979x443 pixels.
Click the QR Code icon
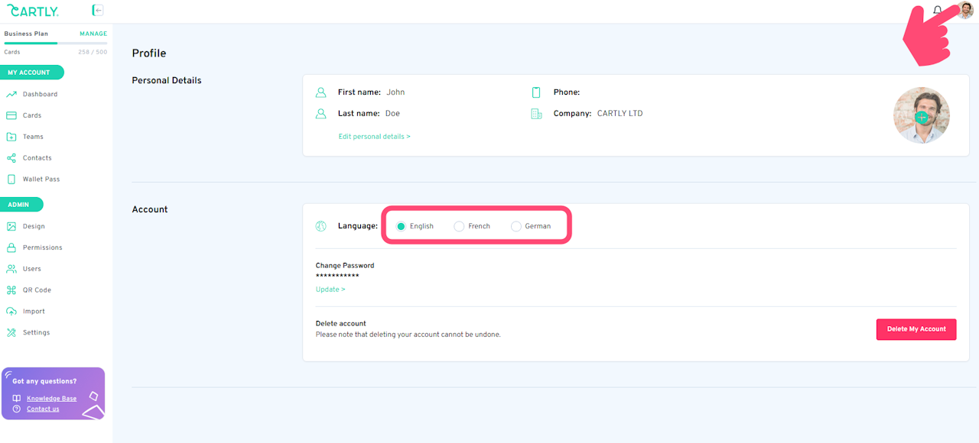(x=11, y=290)
